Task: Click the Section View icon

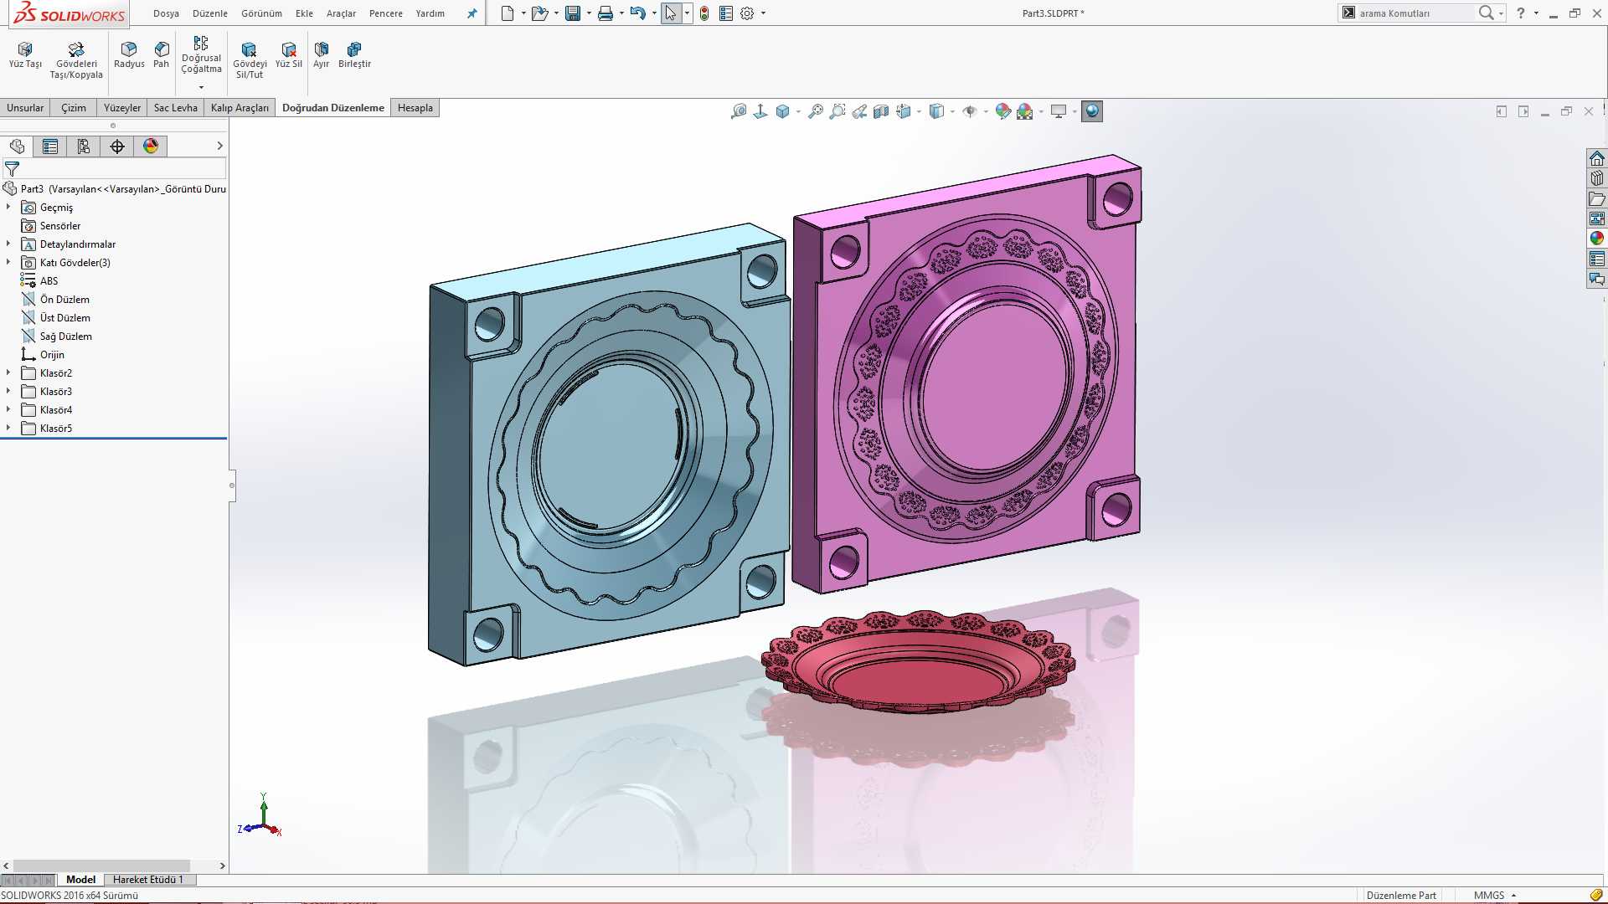Action: click(881, 111)
